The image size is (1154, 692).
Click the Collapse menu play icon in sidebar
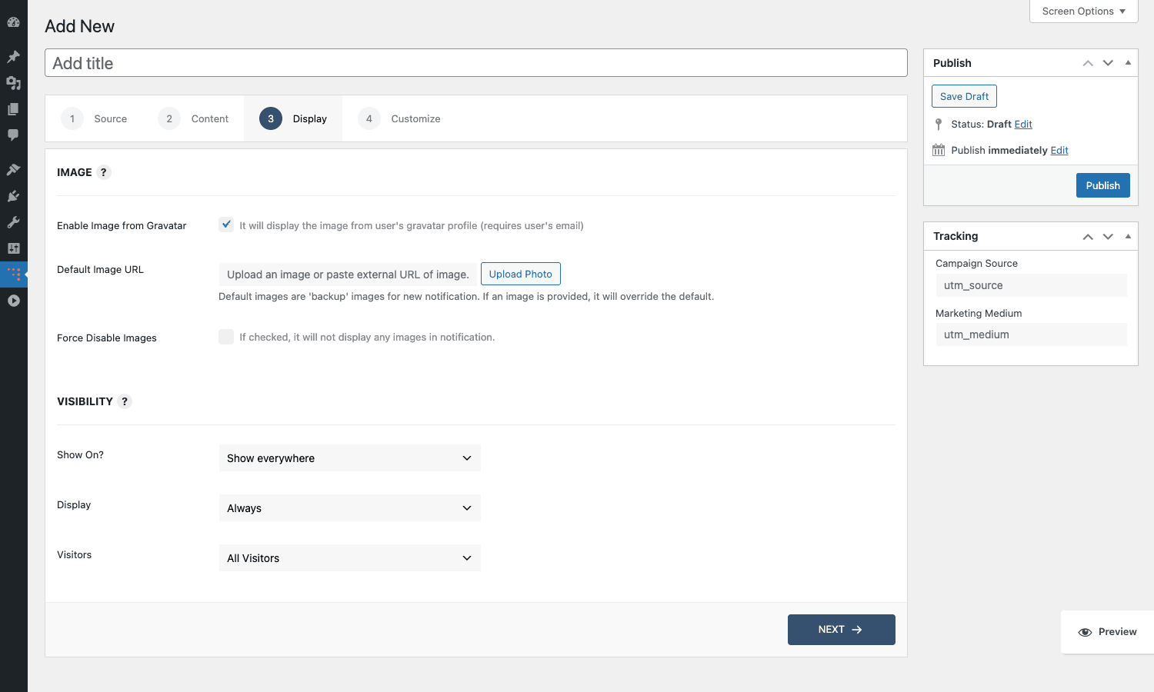13,301
